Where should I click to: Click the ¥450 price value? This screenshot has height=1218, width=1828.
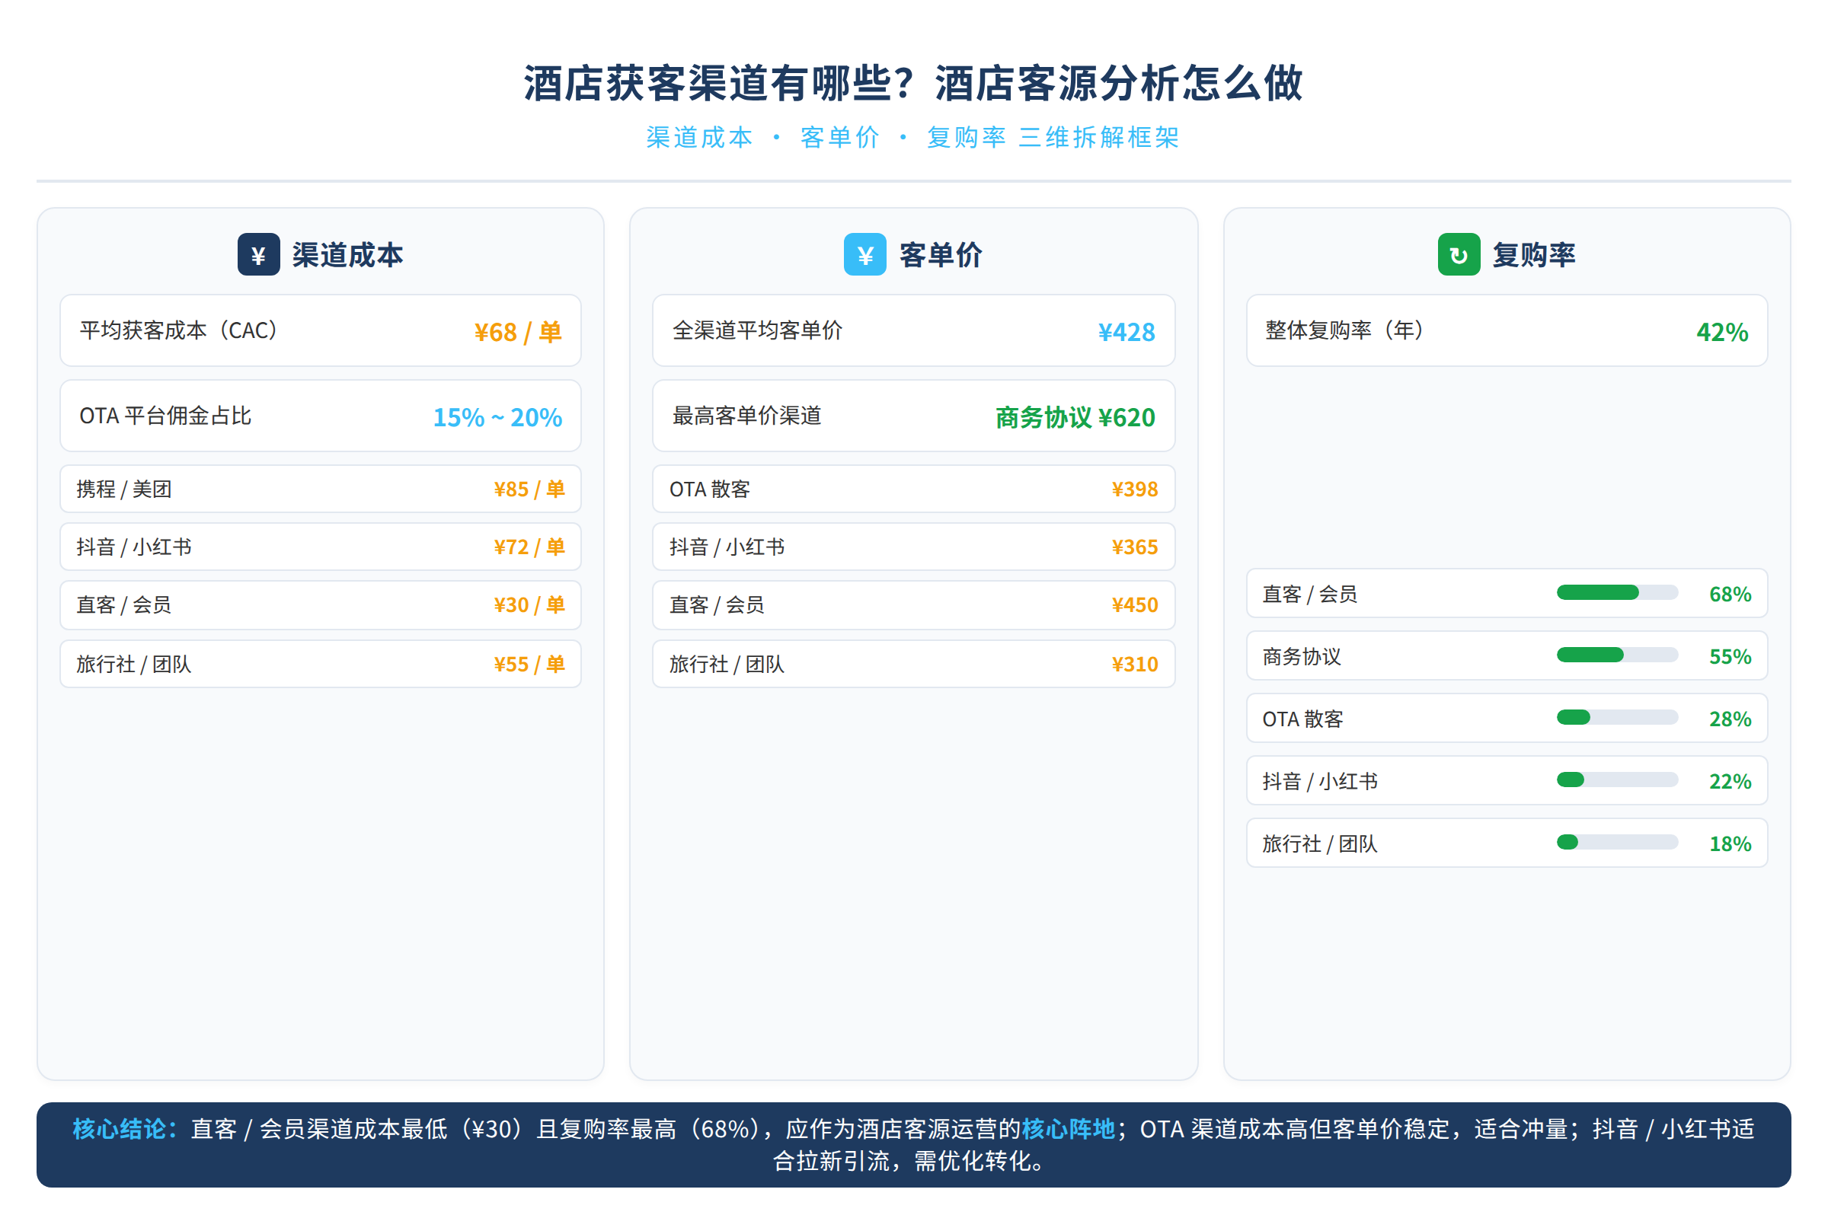1135,604
